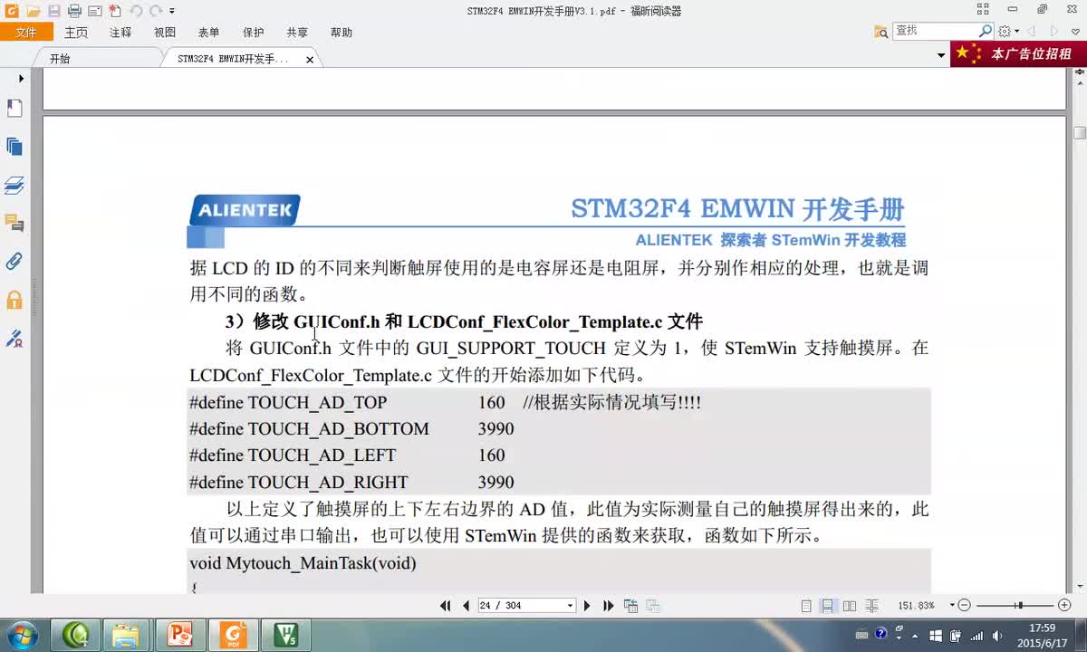Print the PDF with the printer icon
This screenshot has height=652, width=1087.
[74, 11]
